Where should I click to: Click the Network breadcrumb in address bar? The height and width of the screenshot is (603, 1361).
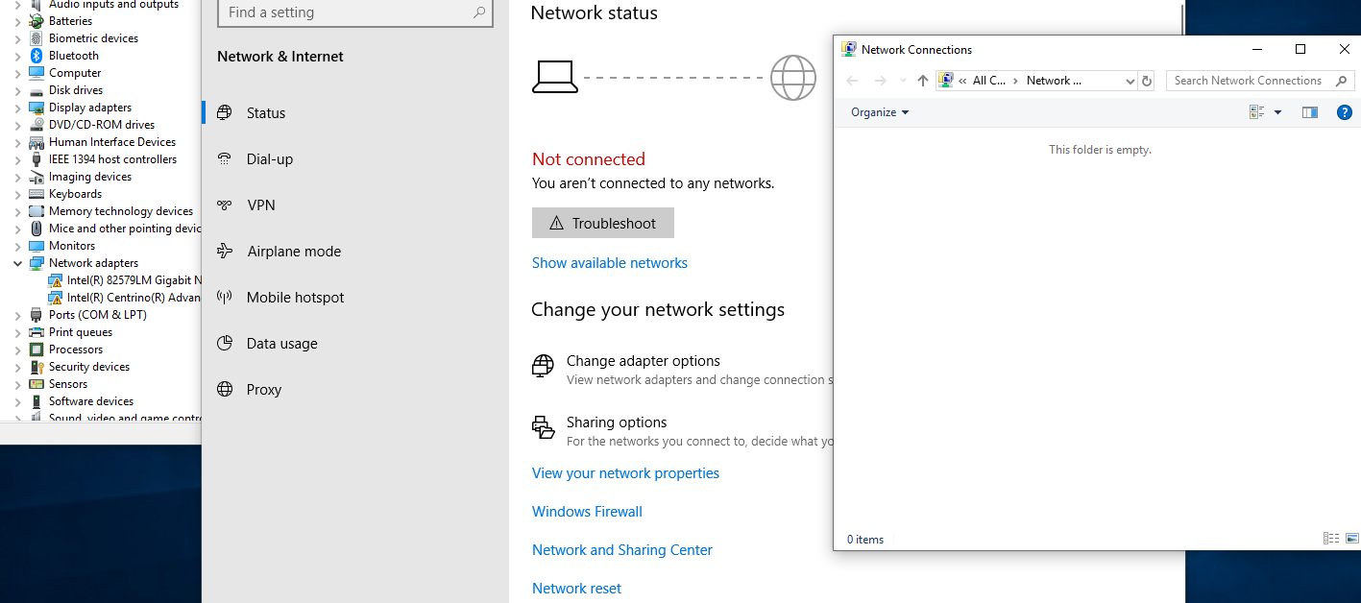pos(1054,81)
